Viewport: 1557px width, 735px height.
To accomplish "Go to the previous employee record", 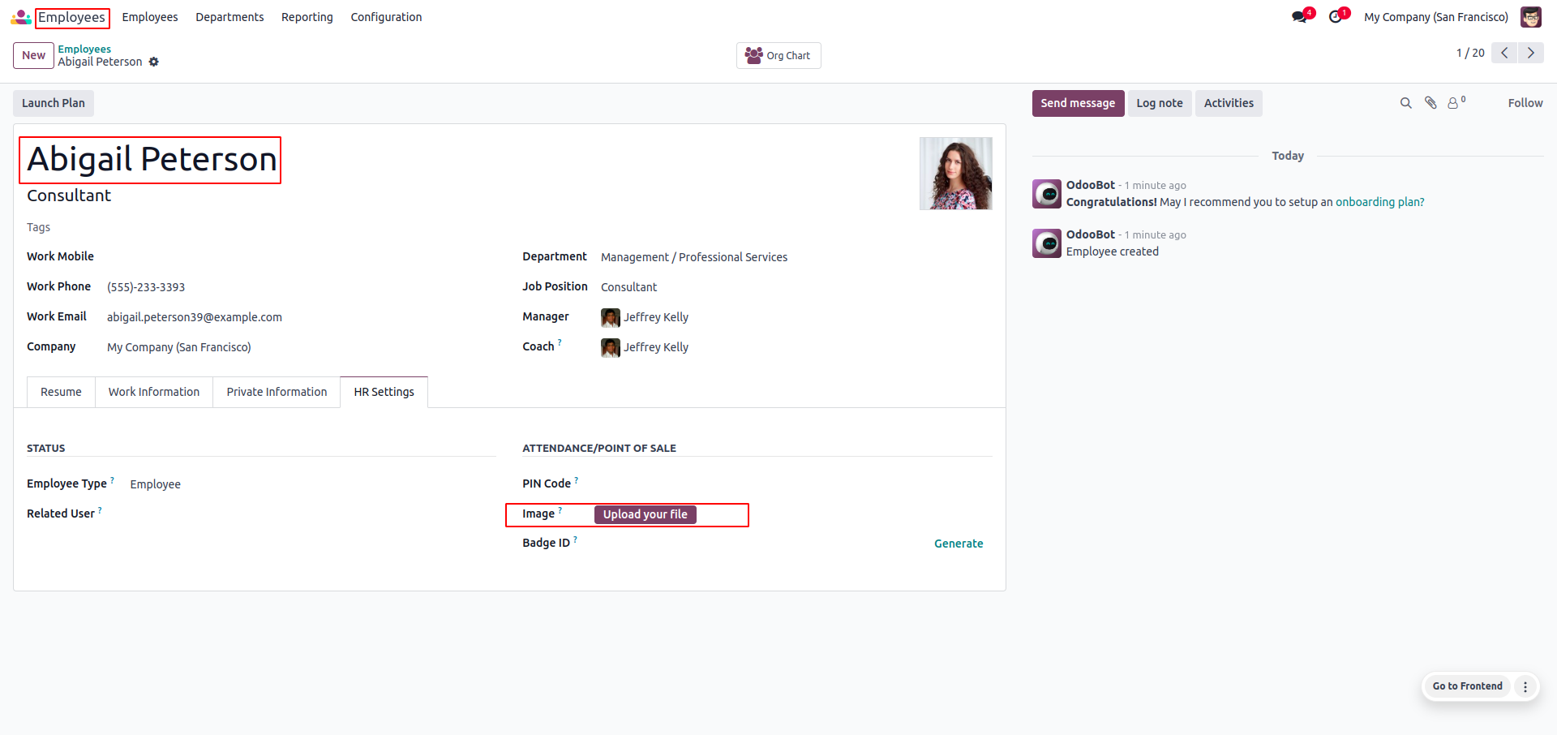I will pyautogui.click(x=1504, y=53).
